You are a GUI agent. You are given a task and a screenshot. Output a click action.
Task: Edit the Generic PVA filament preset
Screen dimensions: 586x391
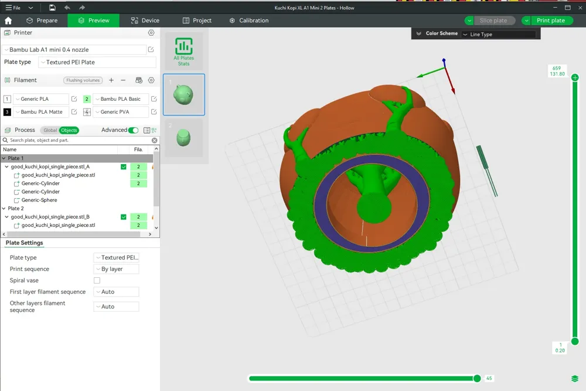pos(154,111)
